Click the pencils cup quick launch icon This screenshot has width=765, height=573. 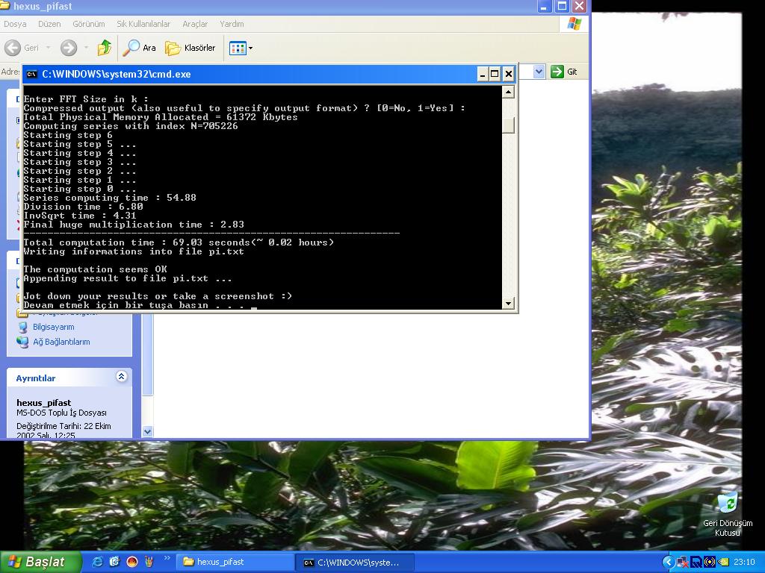tap(149, 562)
